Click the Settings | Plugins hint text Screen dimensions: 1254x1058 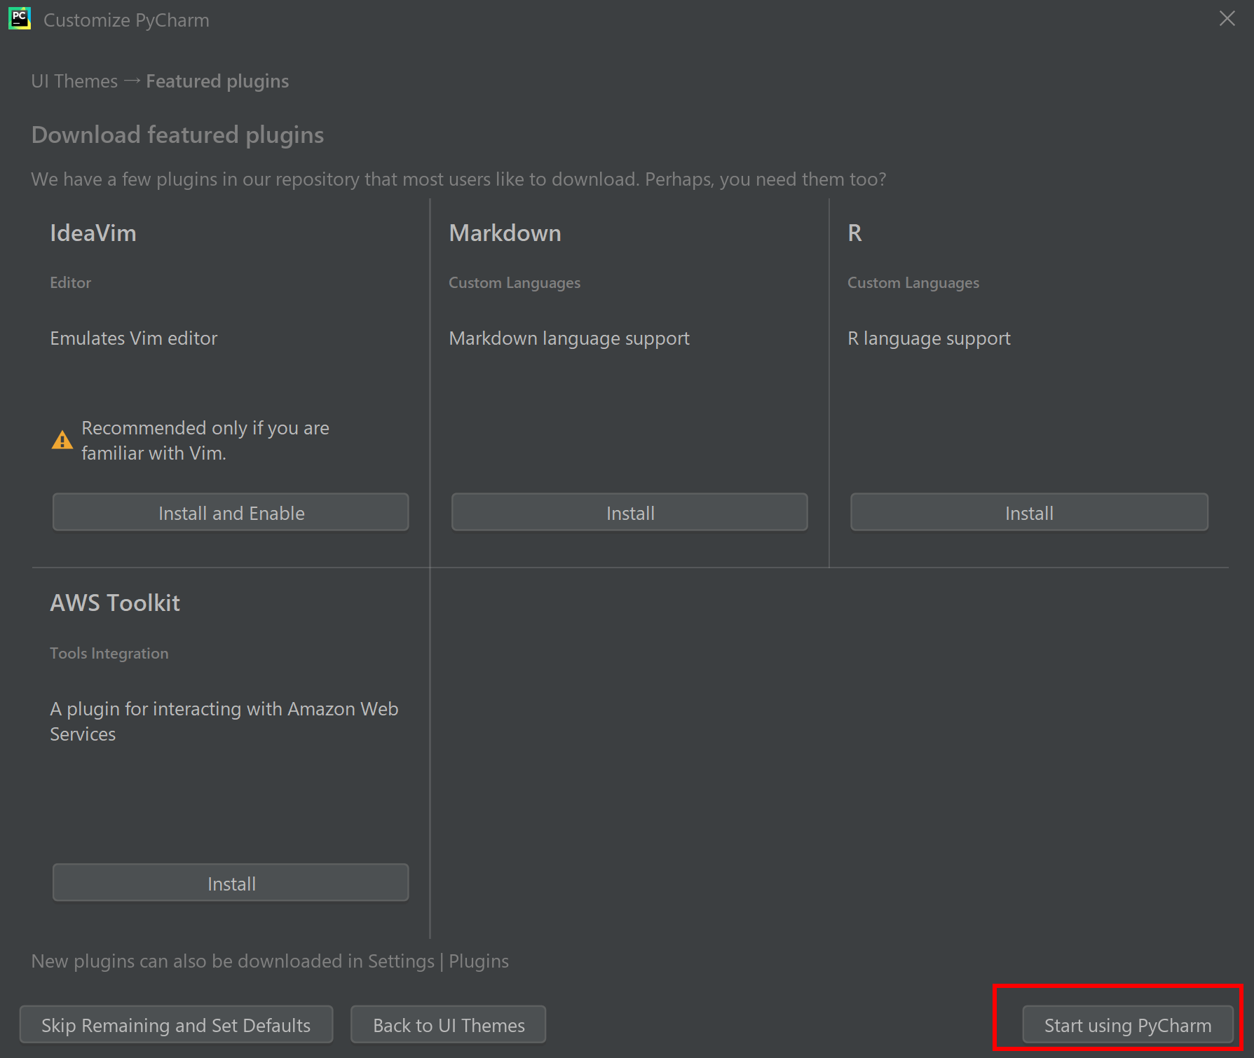[270, 961]
